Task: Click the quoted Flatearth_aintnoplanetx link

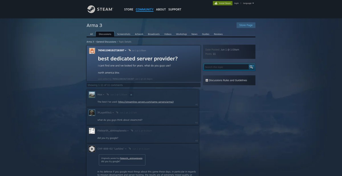Action: (131, 158)
